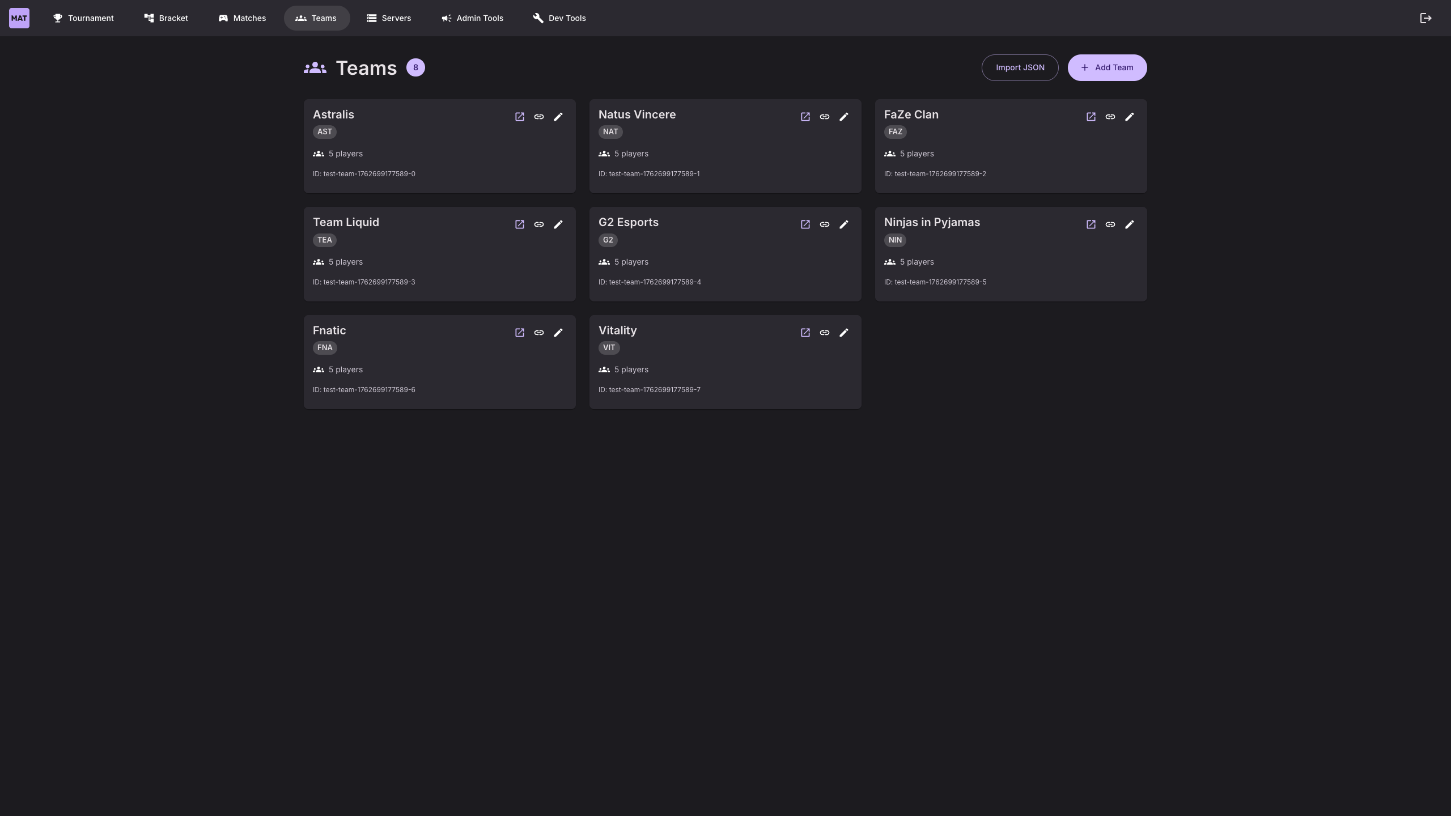Image resolution: width=1451 pixels, height=816 pixels.
Task: Go to the Tournament tab
Action: 83,18
